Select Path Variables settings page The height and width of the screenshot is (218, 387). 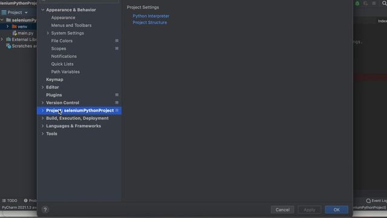pos(65,71)
